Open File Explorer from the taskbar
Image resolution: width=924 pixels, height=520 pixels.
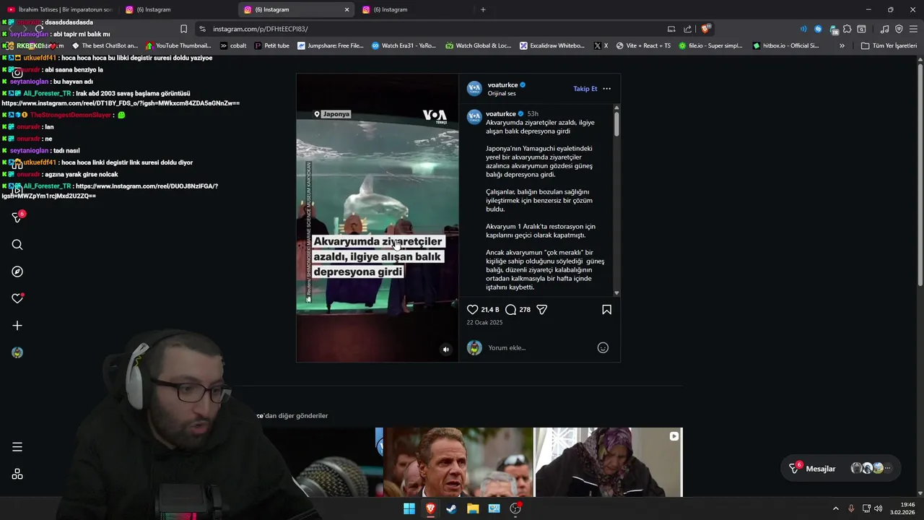[x=473, y=508]
